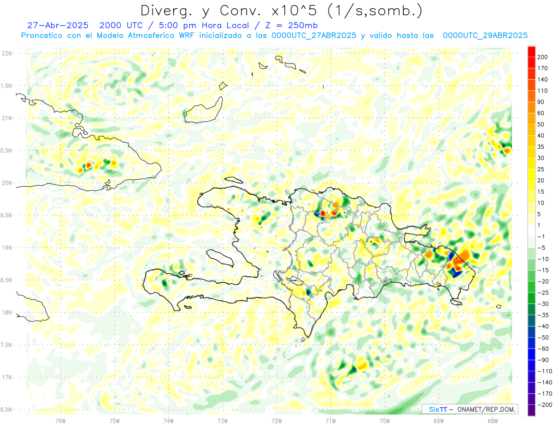Click the colorbar value '-25'

tap(543, 292)
